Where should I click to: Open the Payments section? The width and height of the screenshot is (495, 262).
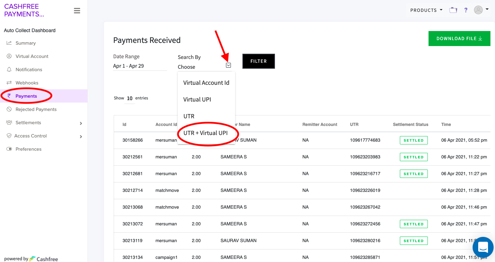26,96
